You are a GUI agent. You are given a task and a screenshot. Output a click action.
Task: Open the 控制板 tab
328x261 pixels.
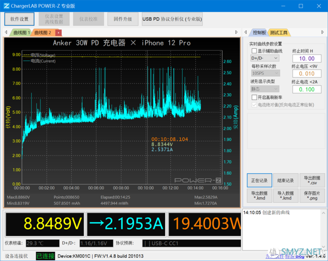click(260, 33)
